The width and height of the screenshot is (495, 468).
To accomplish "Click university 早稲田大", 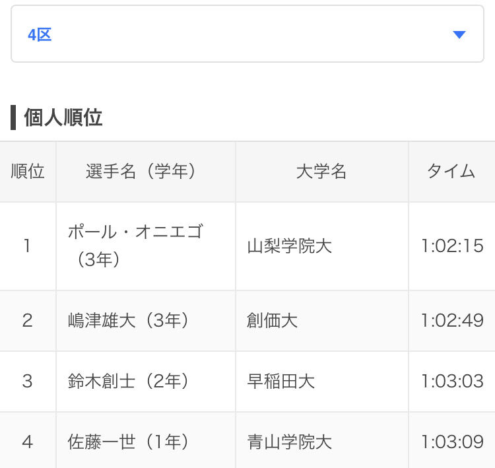I will (280, 381).
